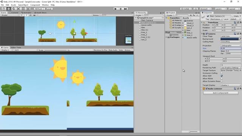Click the Game view Scale slider
This screenshot has height=136, width=242.
tap(56, 50)
